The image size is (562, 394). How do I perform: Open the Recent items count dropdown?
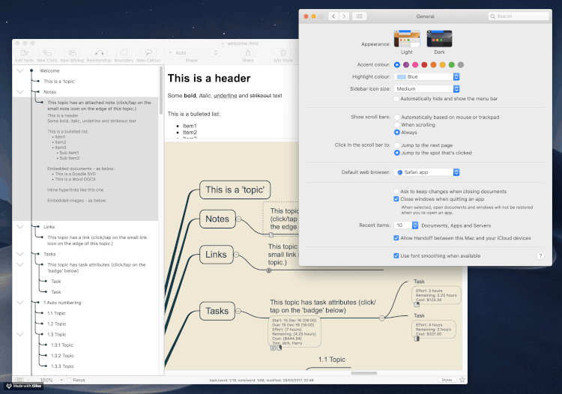click(405, 225)
